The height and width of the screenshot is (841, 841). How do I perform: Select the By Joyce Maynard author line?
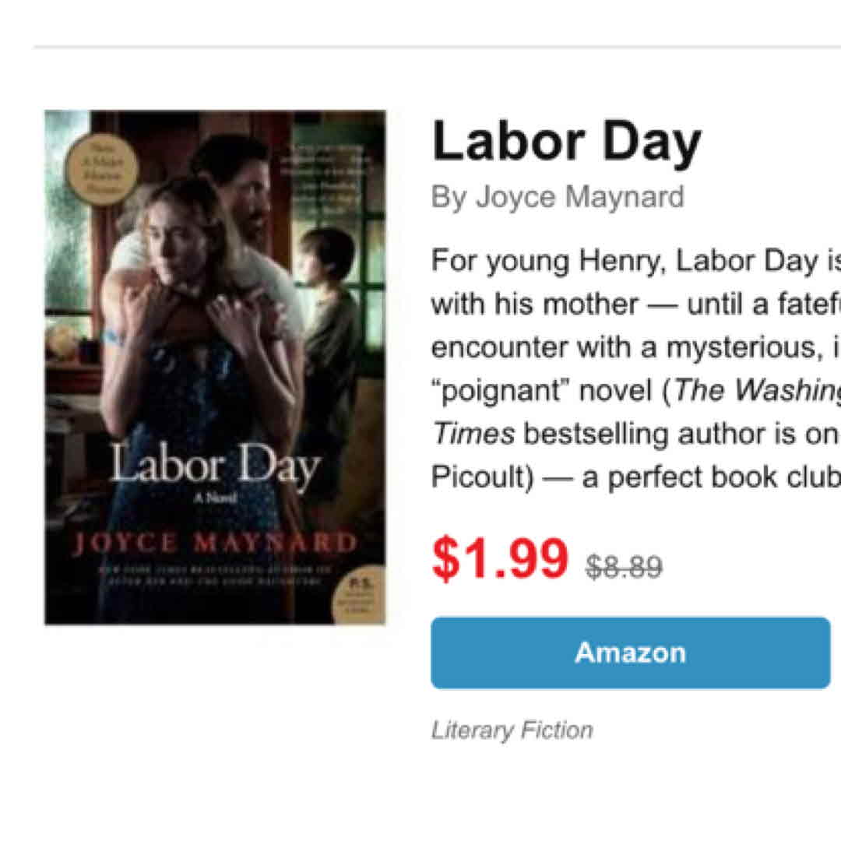558,197
